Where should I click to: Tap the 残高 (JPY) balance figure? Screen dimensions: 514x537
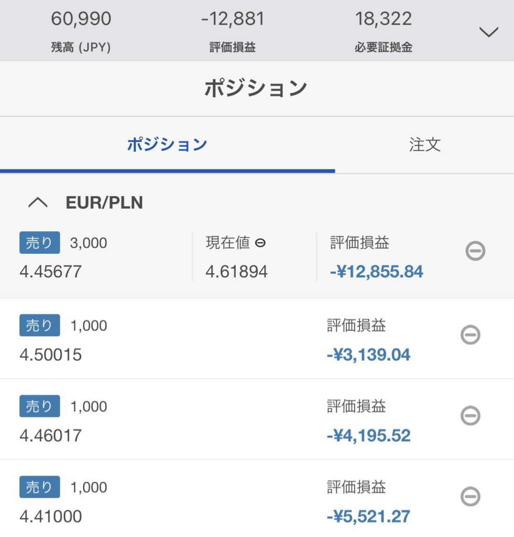coord(81,18)
